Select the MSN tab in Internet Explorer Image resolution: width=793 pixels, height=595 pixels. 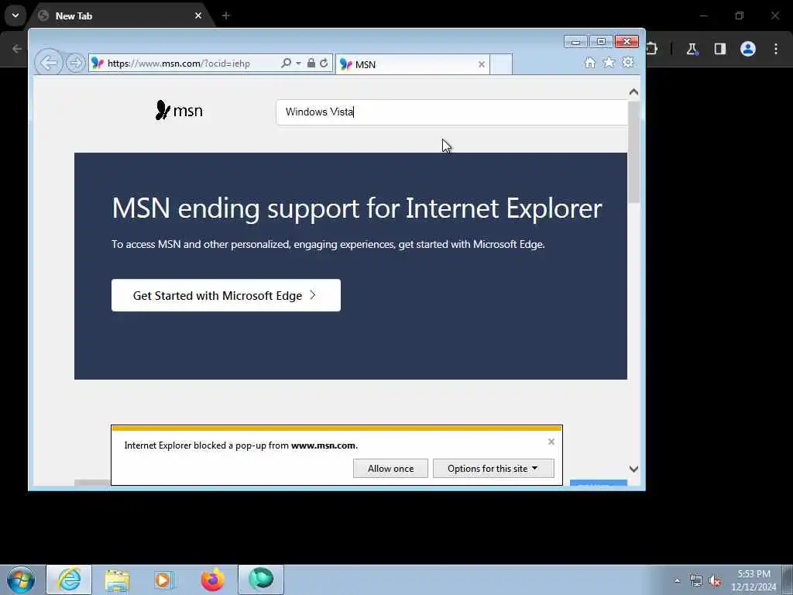[412, 64]
